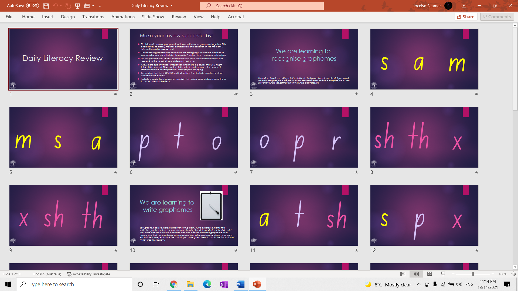Open the Transitions tab
The width and height of the screenshot is (518, 291).
pyautogui.click(x=93, y=17)
